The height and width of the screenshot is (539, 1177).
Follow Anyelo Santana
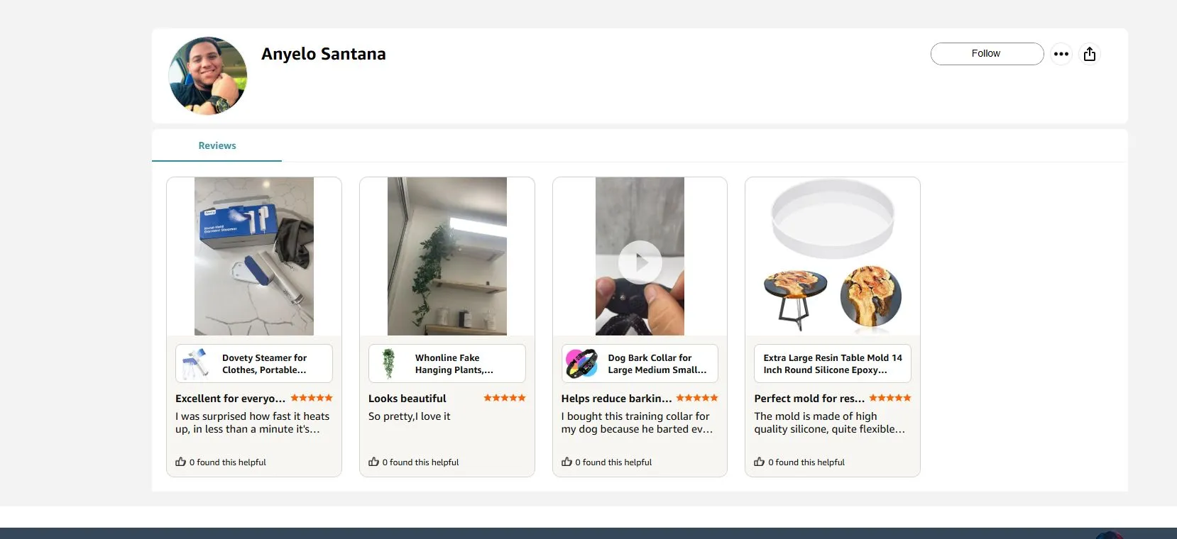(986, 54)
